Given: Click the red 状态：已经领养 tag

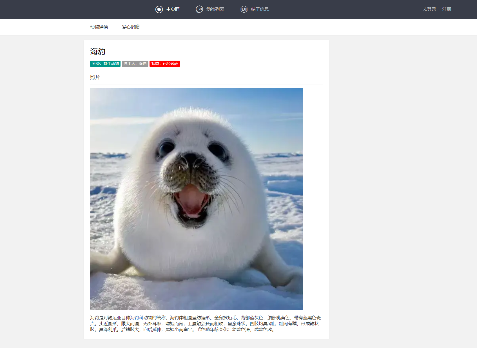Looking at the screenshot, I should 165,64.
